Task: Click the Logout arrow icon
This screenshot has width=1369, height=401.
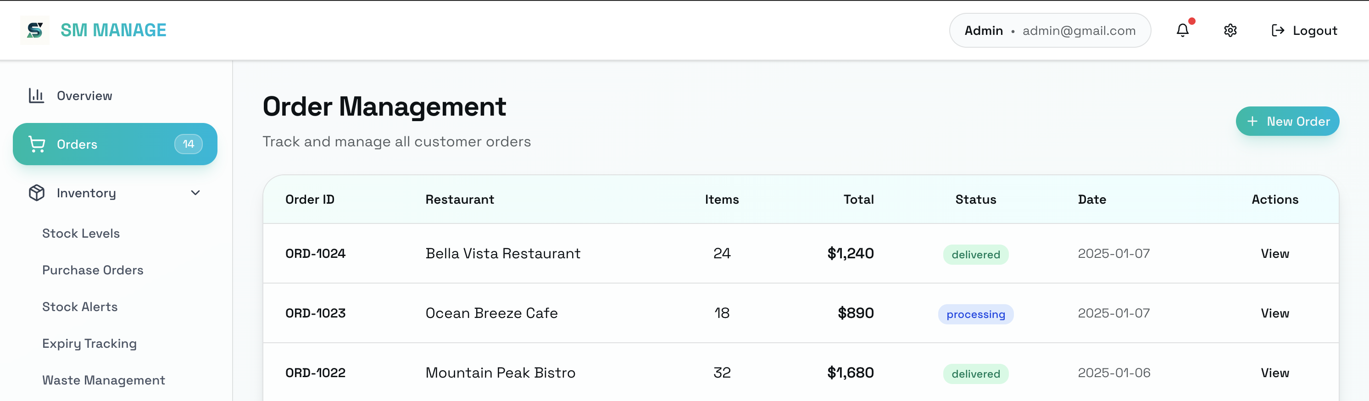Action: (x=1278, y=30)
